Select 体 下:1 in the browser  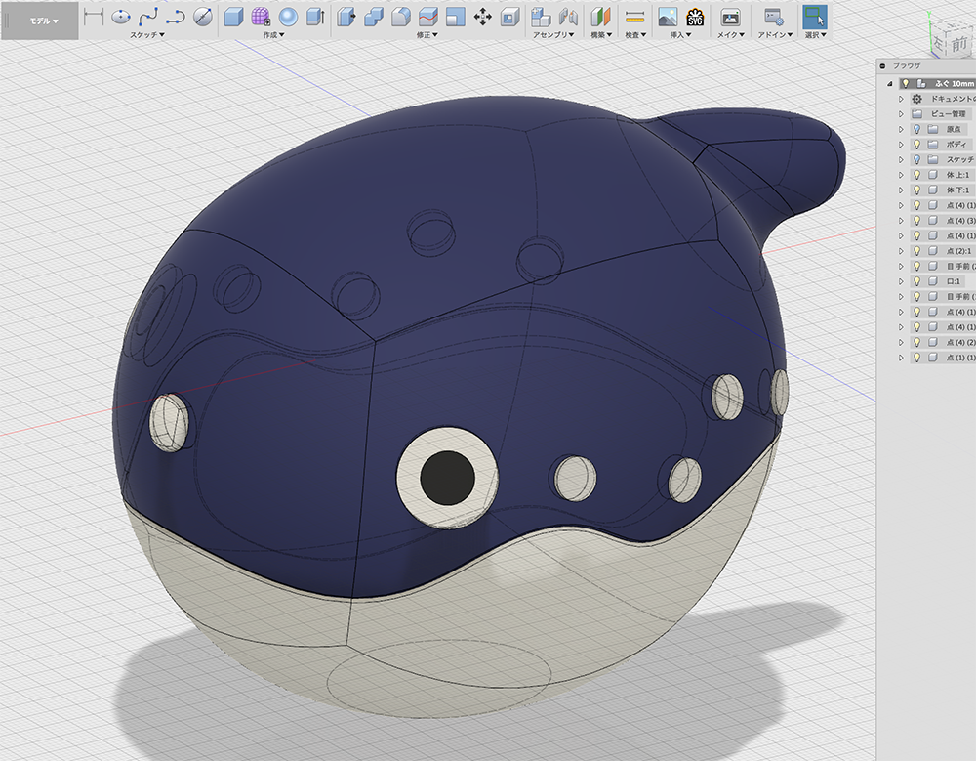pyautogui.click(x=956, y=190)
